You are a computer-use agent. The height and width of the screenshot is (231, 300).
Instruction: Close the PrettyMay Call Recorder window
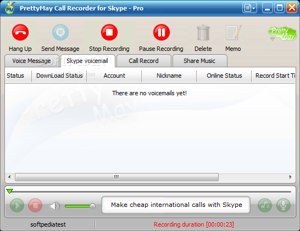pyautogui.click(x=292, y=8)
